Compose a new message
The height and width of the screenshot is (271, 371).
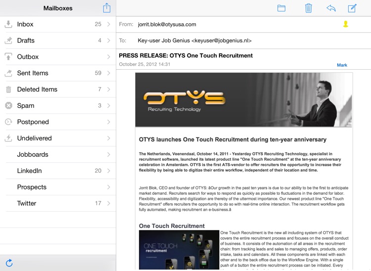[x=352, y=8]
